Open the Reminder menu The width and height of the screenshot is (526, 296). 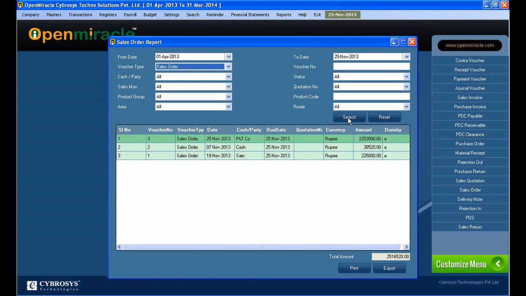215,15
